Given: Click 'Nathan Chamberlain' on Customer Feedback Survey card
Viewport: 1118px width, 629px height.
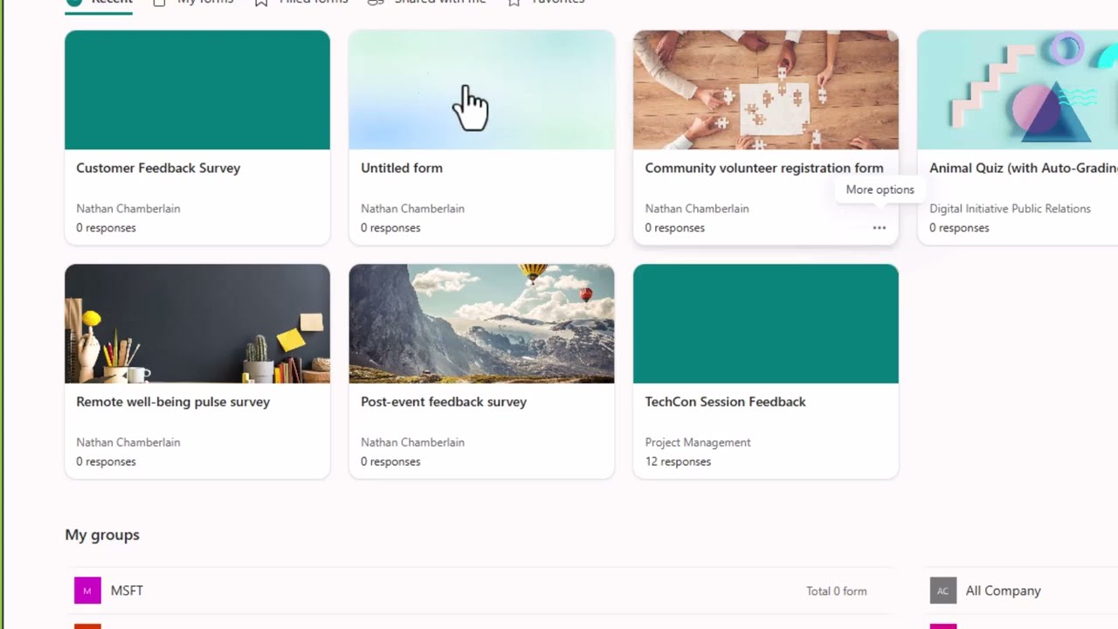Looking at the screenshot, I should (128, 209).
